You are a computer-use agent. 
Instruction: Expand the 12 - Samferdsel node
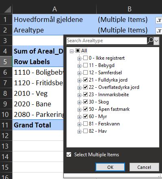click(x=79, y=73)
